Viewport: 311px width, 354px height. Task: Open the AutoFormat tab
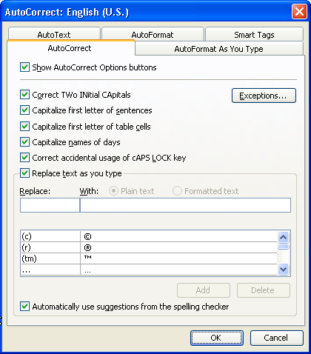click(x=153, y=34)
